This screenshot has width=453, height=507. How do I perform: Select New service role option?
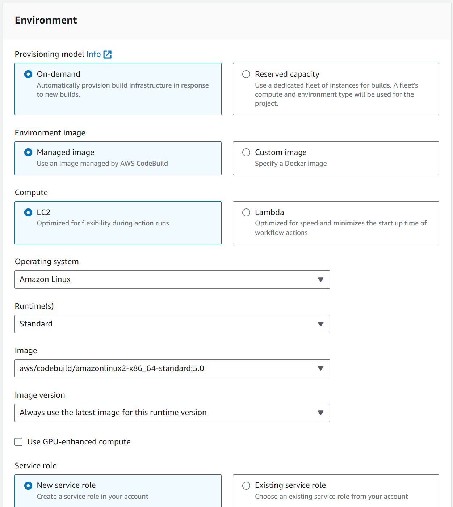coord(28,486)
